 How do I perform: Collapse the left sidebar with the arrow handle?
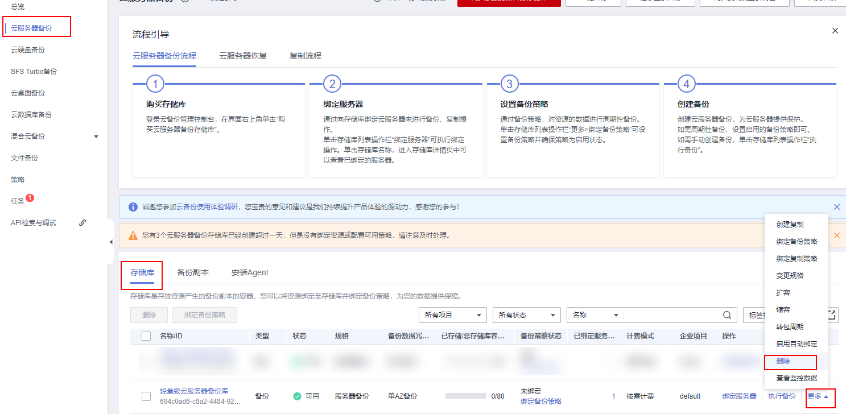pos(111,242)
